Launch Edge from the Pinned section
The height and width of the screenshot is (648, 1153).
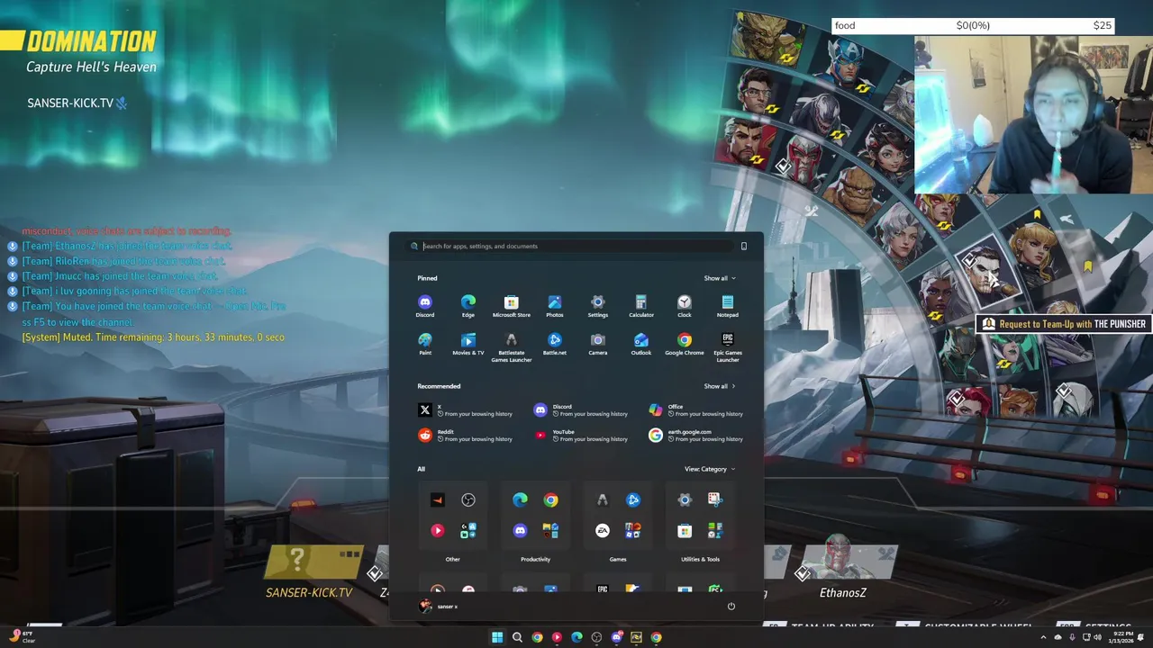(468, 306)
